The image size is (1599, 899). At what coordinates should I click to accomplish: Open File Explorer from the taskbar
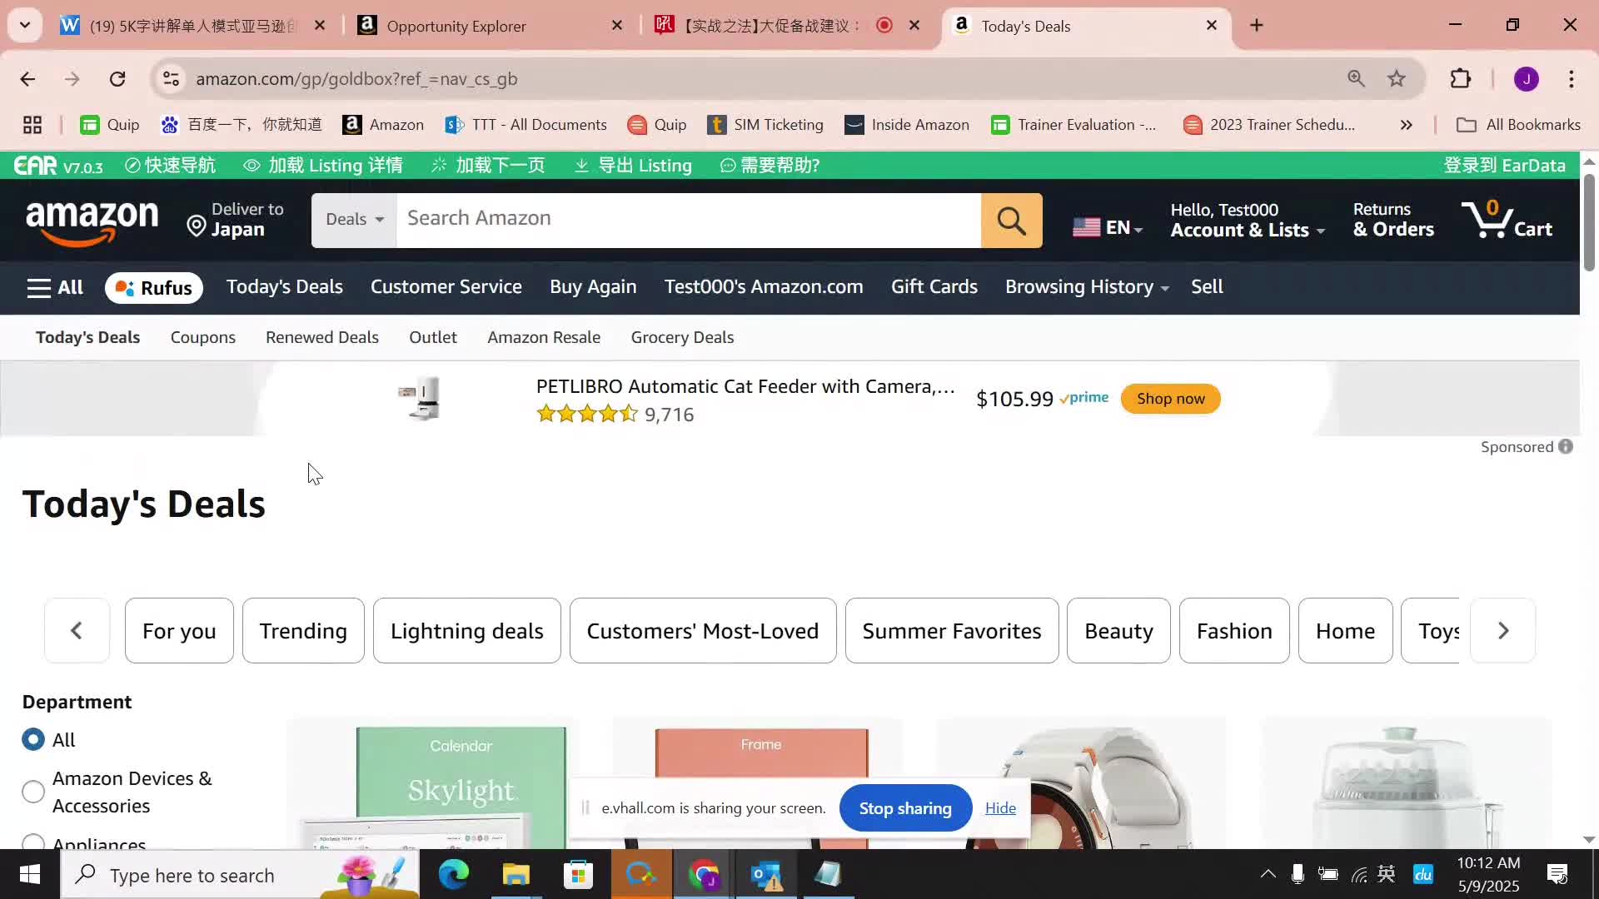(x=516, y=875)
